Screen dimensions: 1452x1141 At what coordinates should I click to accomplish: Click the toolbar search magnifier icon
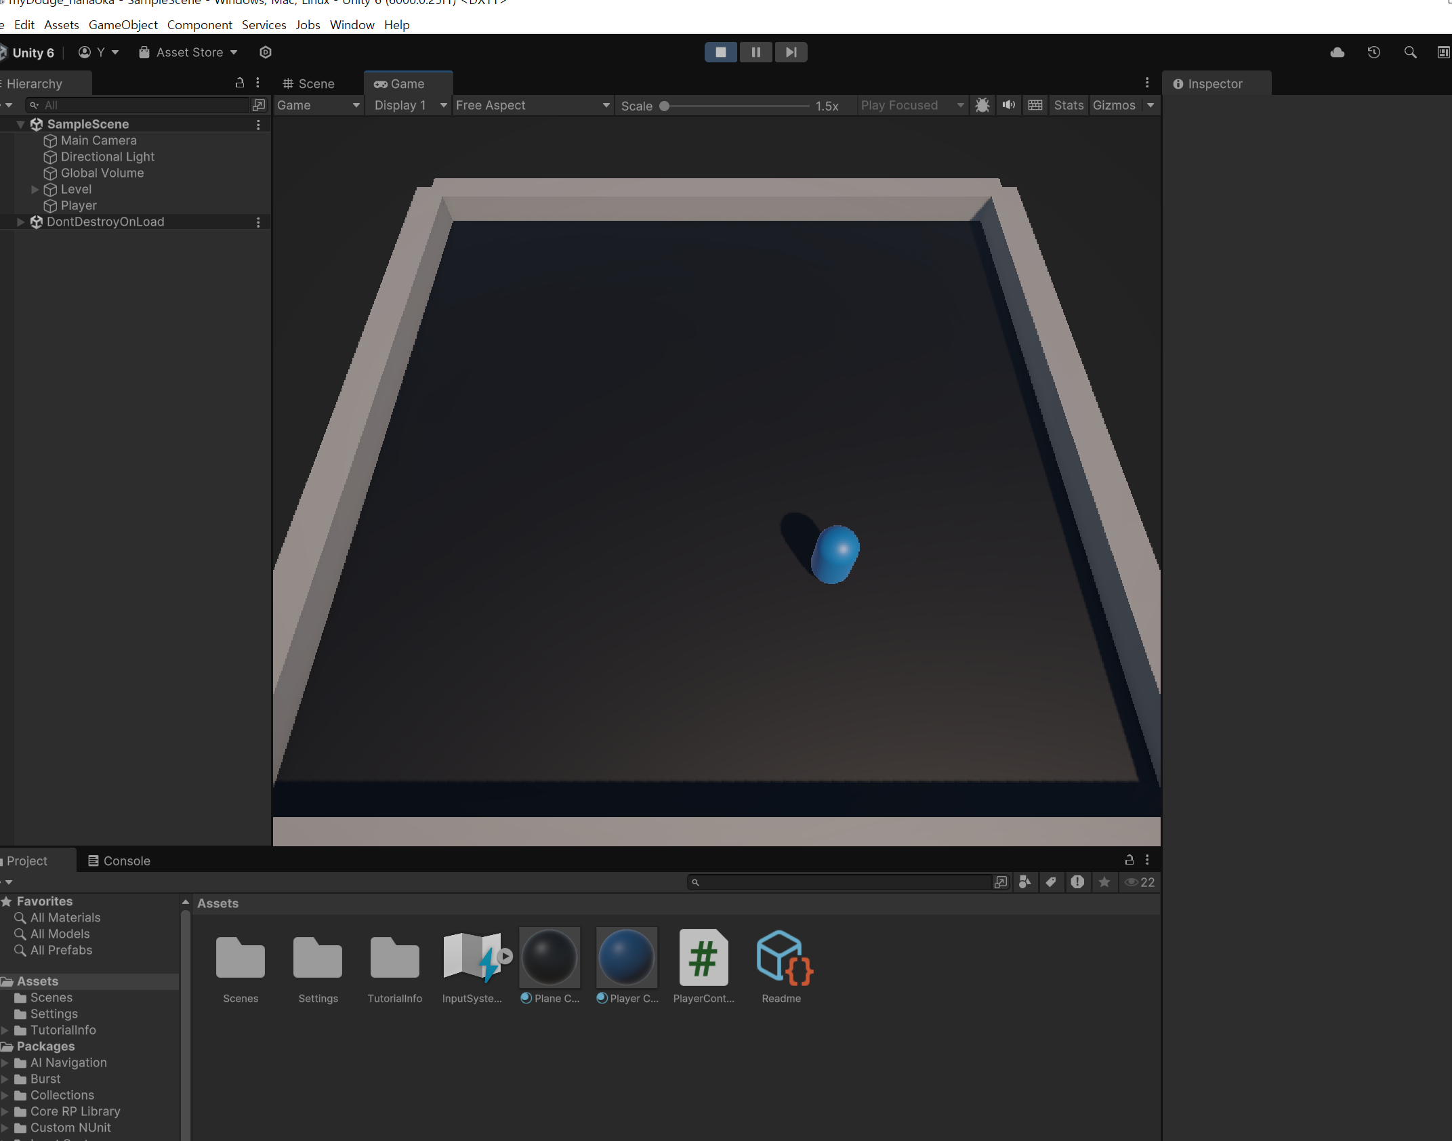pos(1410,52)
